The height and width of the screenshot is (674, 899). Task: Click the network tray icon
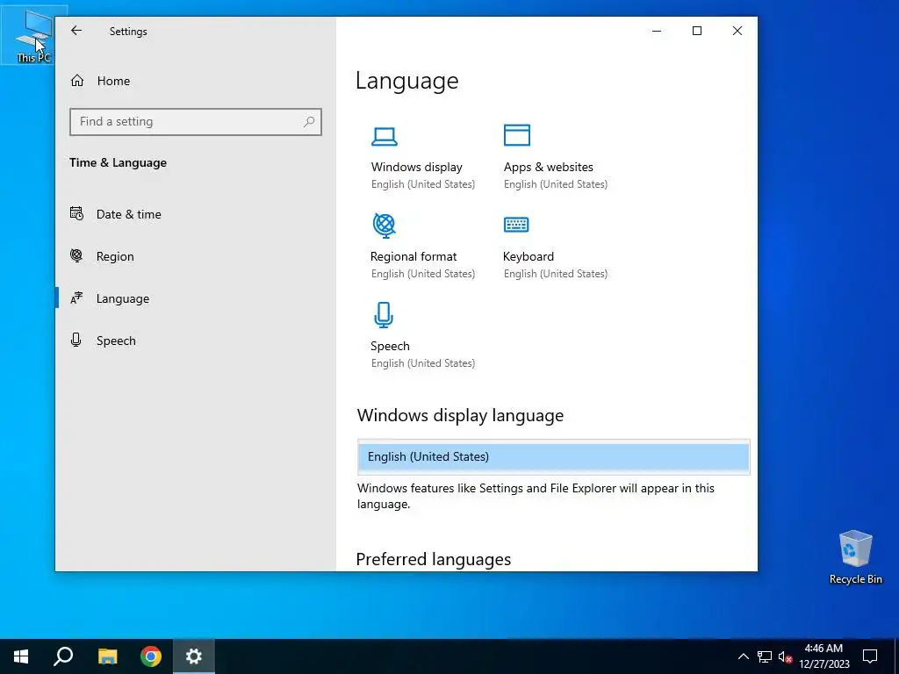[x=765, y=656]
